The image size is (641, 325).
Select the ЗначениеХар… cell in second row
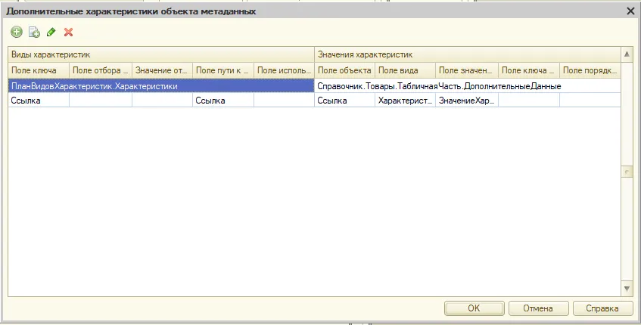467,101
